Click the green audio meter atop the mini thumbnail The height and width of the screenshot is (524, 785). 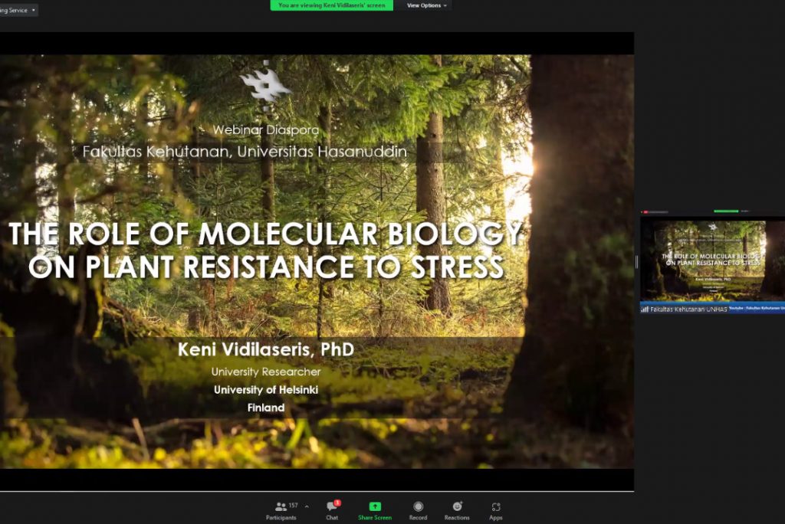coord(727,211)
